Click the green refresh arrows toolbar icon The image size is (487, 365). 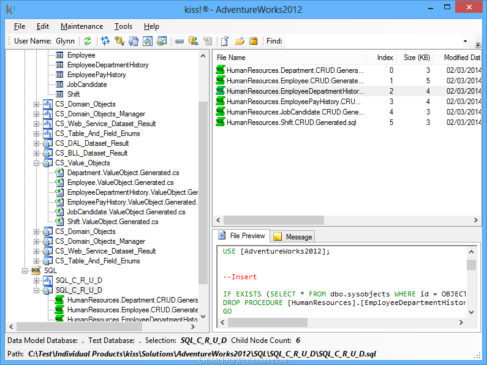(88, 41)
